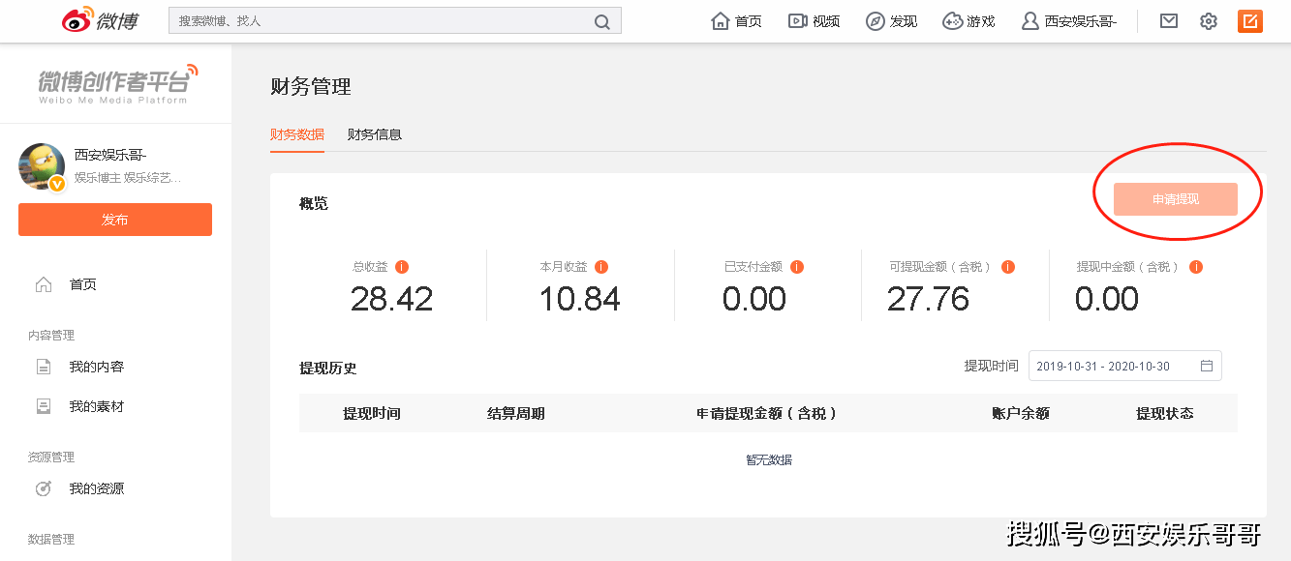Open the mail messages icon
The height and width of the screenshot is (561, 1291).
click(1169, 20)
